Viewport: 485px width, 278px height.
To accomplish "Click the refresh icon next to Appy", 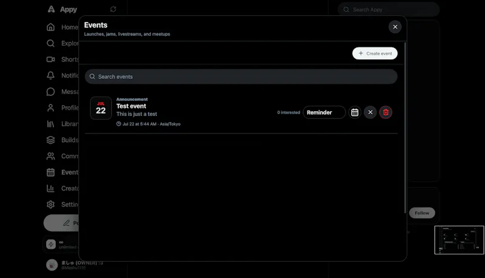I will pos(113,9).
